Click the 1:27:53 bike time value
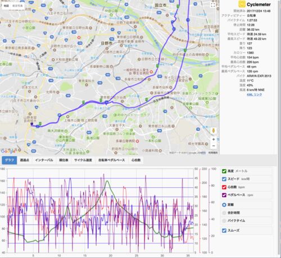The width and height of the screenshot is (281, 258). [252, 20]
